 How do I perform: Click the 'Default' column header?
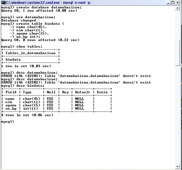[x=83, y=92]
